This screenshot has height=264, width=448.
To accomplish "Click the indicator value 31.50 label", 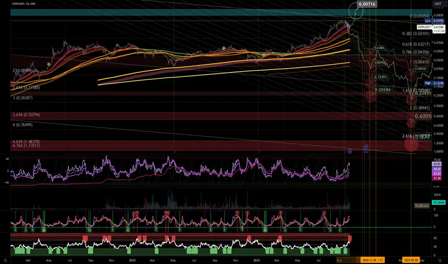I will 437,179.
